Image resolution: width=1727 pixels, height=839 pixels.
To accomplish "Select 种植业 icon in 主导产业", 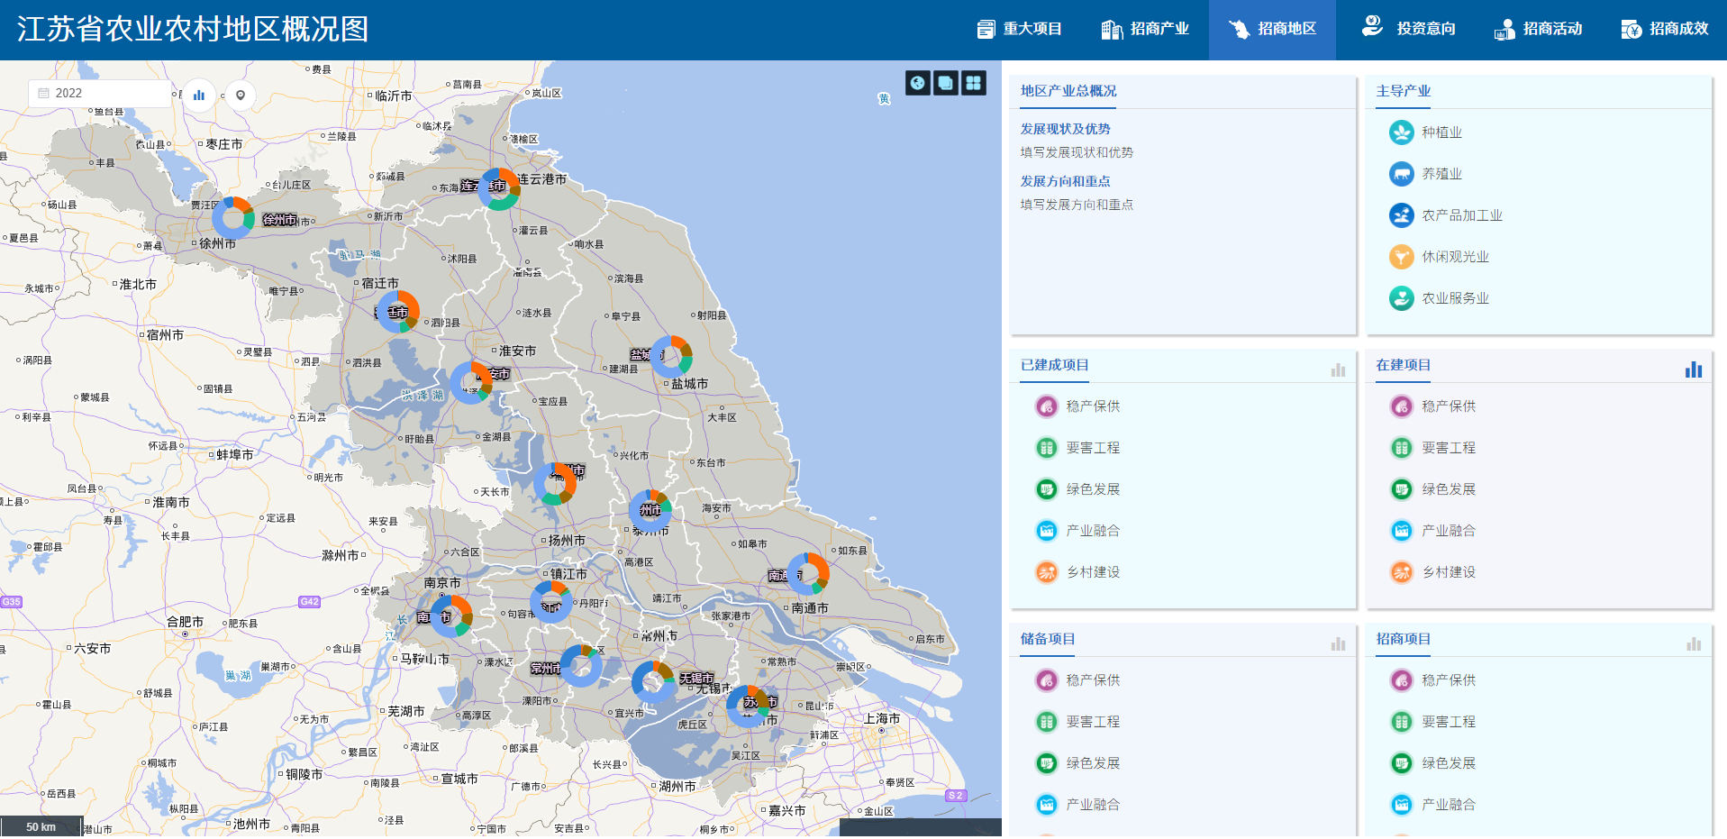I will coord(1401,132).
